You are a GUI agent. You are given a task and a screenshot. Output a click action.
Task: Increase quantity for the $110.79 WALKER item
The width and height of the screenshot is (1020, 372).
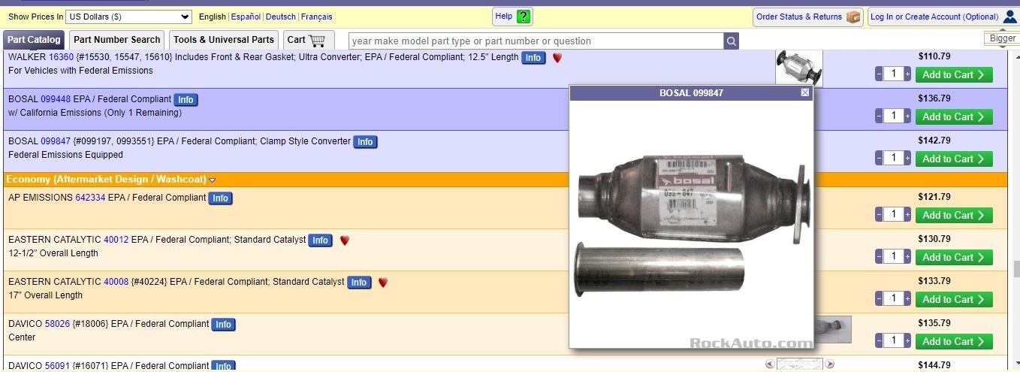tap(907, 74)
